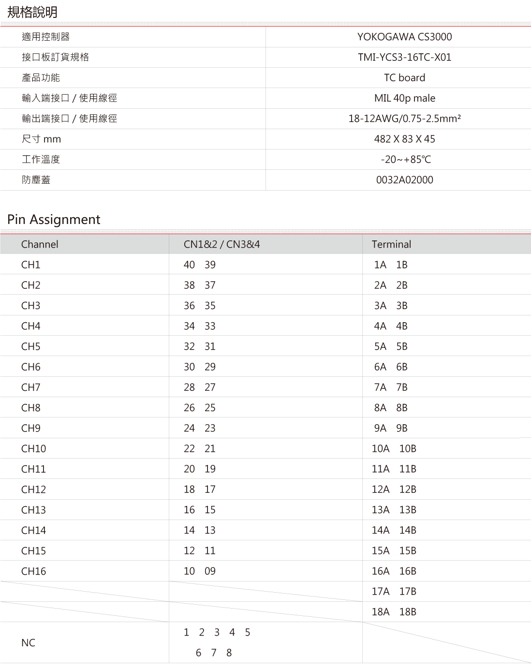Viewport: 531px width, 670px height.
Task: Click the 2A 2B terminal cell
Action: [391, 285]
